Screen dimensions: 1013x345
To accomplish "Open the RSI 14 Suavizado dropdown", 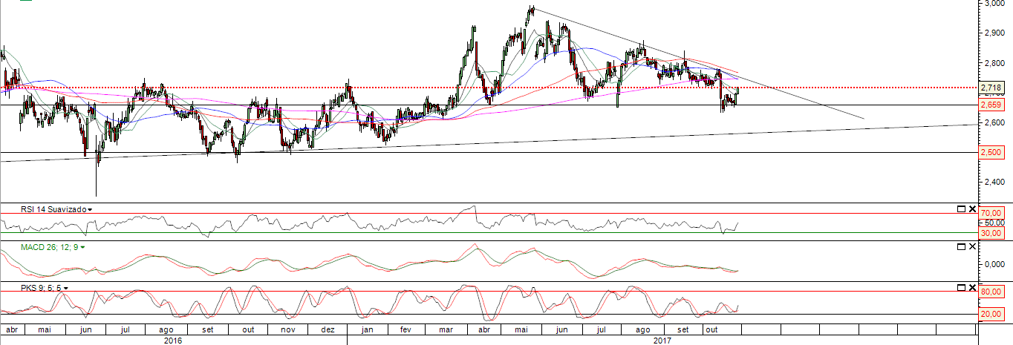I will coord(90,210).
